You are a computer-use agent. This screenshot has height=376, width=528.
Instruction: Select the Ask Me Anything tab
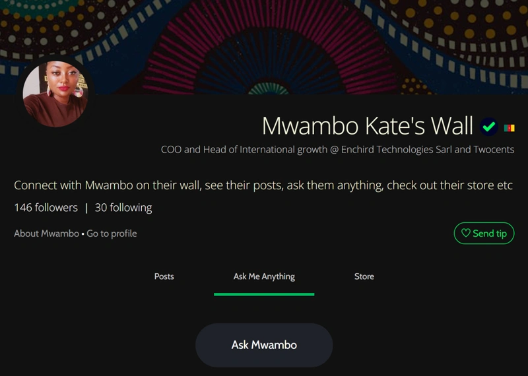[264, 276]
